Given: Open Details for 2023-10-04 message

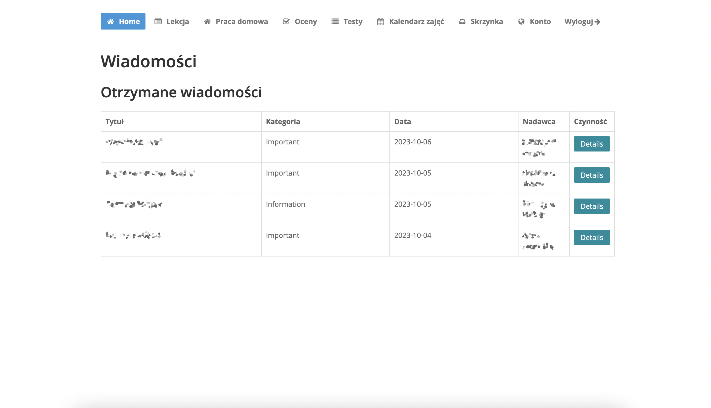Looking at the screenshot, I should click(x=592, y=237).
